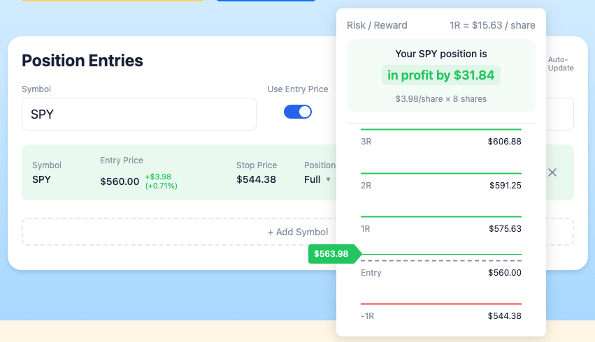Click the red -1R stop line

(x=441, y=304)
